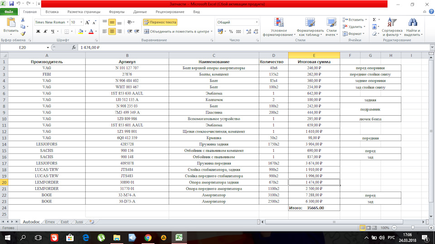Click the increase decimal icon
The height and width of the screenshot is (244, 435).
(x=249, y=32)
